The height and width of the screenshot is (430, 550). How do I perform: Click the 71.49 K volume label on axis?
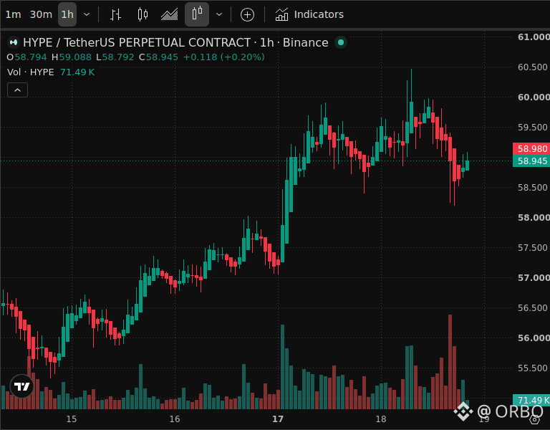[531, 400]
